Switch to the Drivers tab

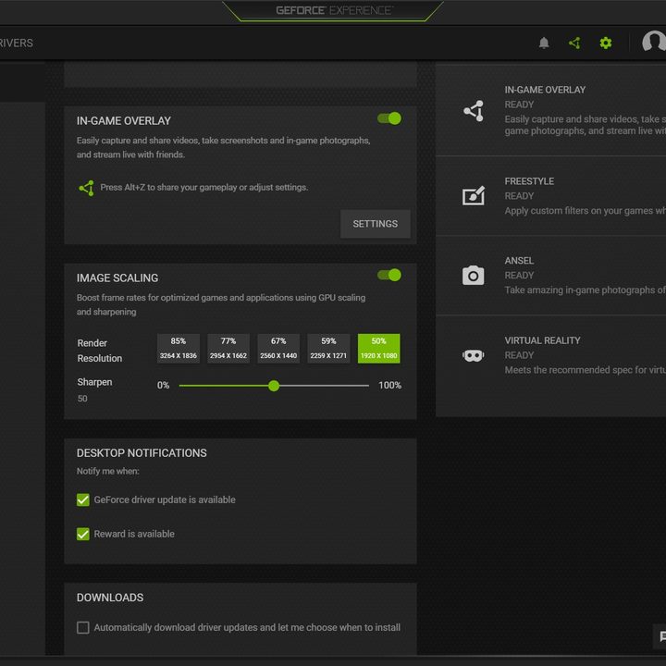tap(16, 43)
